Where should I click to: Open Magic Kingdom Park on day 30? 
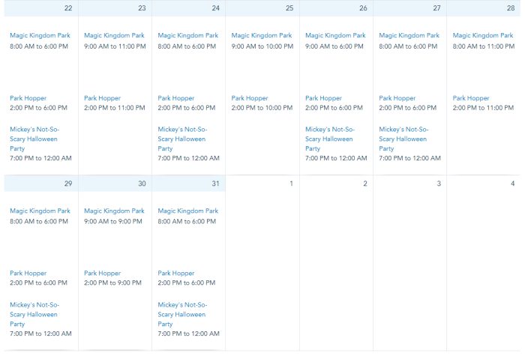pos(114,211)
